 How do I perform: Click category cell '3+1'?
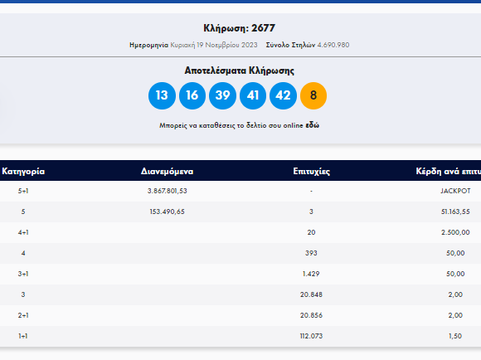tap(23, 274)
